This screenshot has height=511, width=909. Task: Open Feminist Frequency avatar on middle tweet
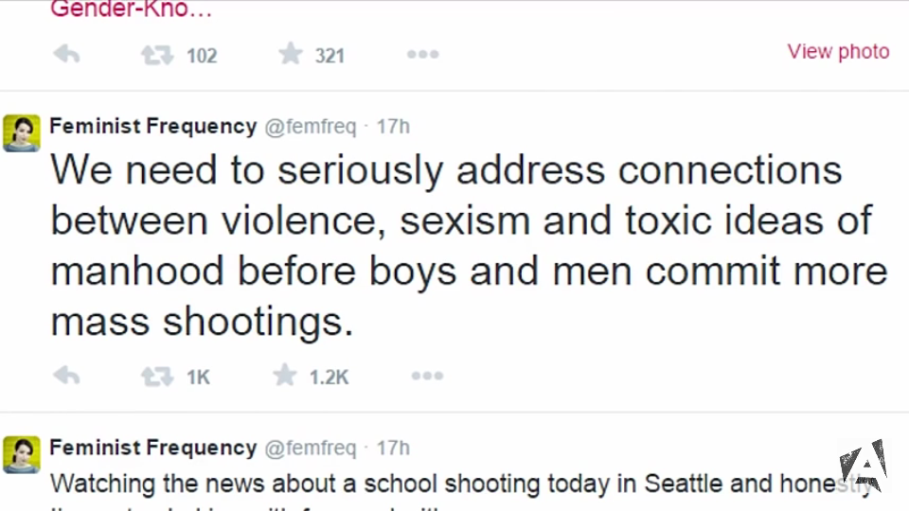click(22, 133)
